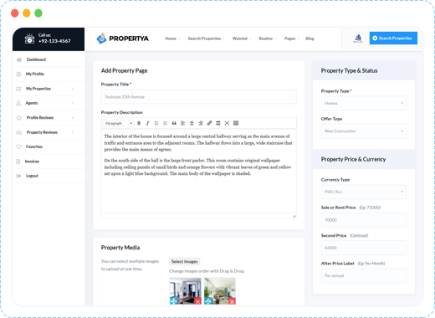
Task: Click the My Properties list icon
Action: [x=18, y=89]
